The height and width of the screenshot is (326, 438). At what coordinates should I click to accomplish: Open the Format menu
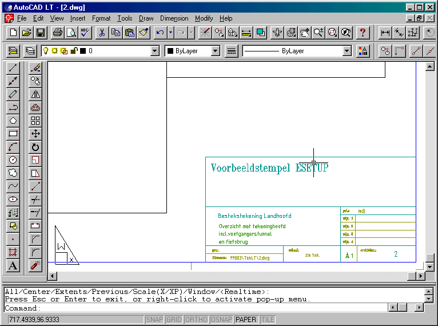point(101,18)
